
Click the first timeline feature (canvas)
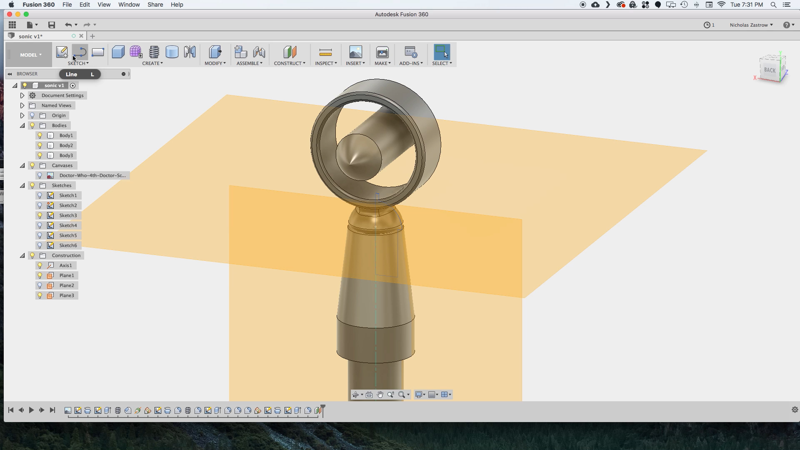(68, 410)
